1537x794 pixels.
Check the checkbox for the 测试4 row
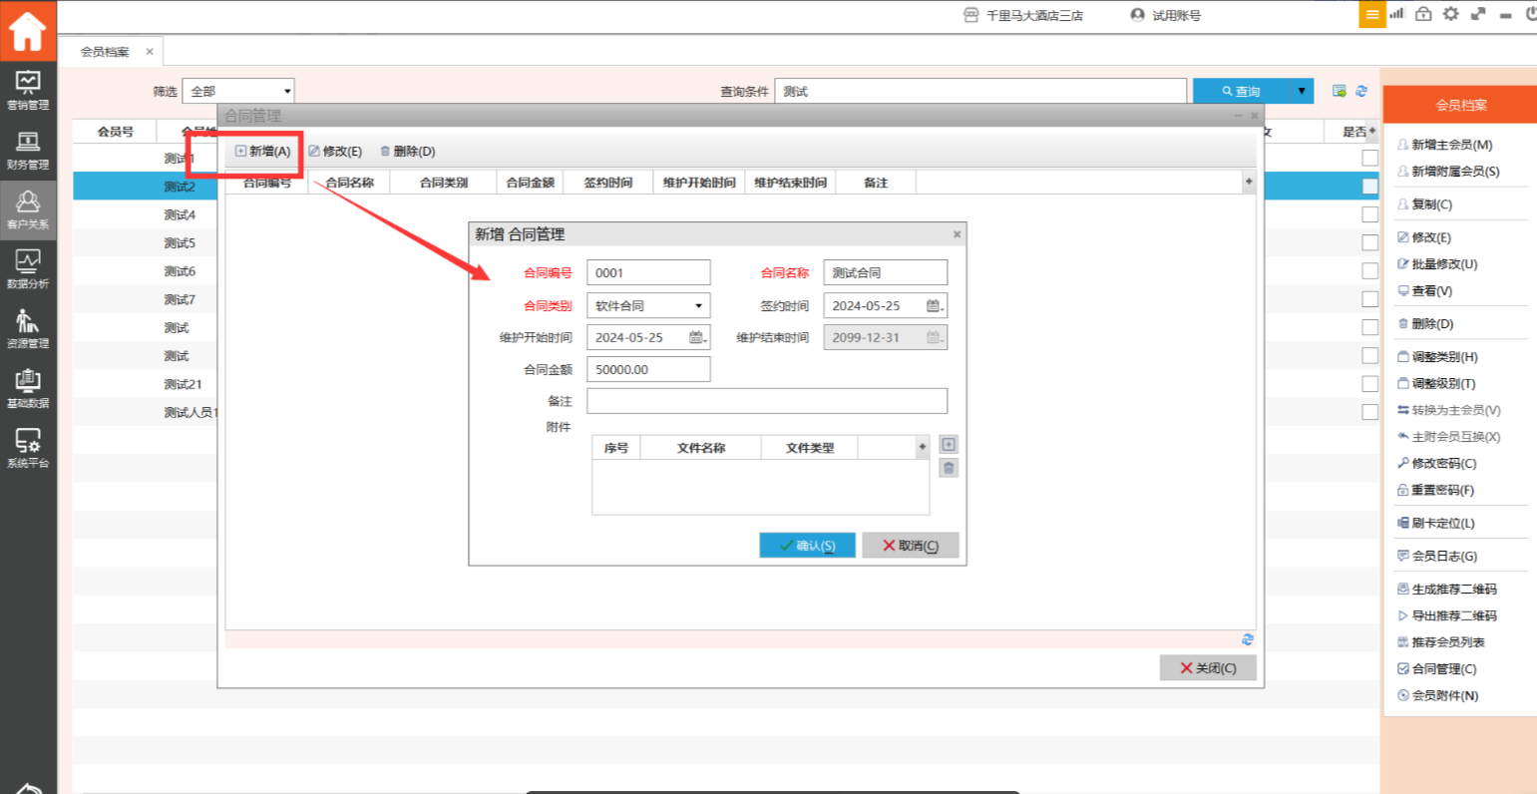tap(1369, 214)
